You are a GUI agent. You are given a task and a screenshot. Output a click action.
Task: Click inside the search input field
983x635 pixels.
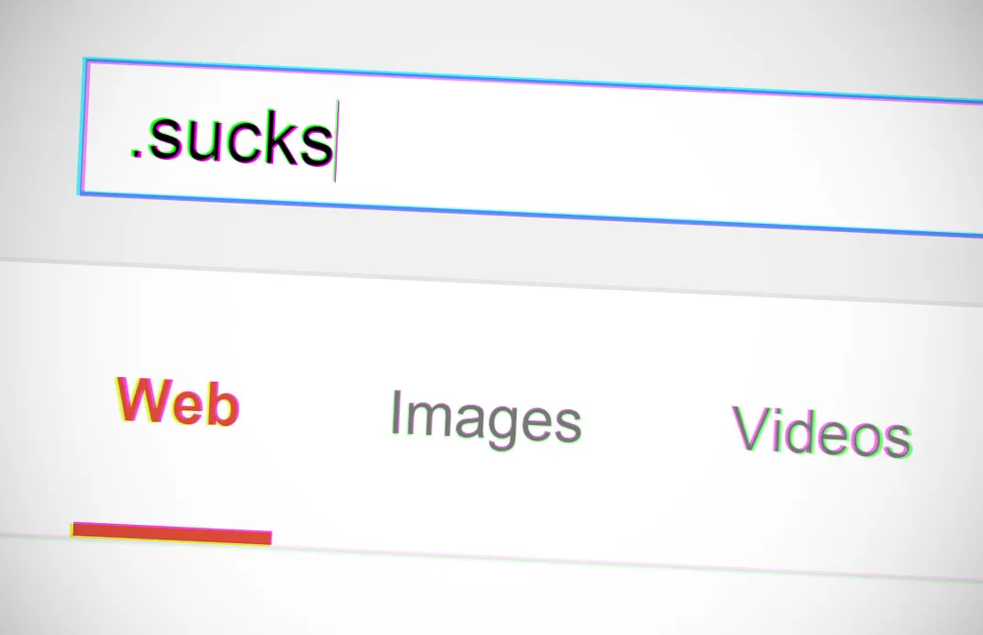tap(532, 148)
